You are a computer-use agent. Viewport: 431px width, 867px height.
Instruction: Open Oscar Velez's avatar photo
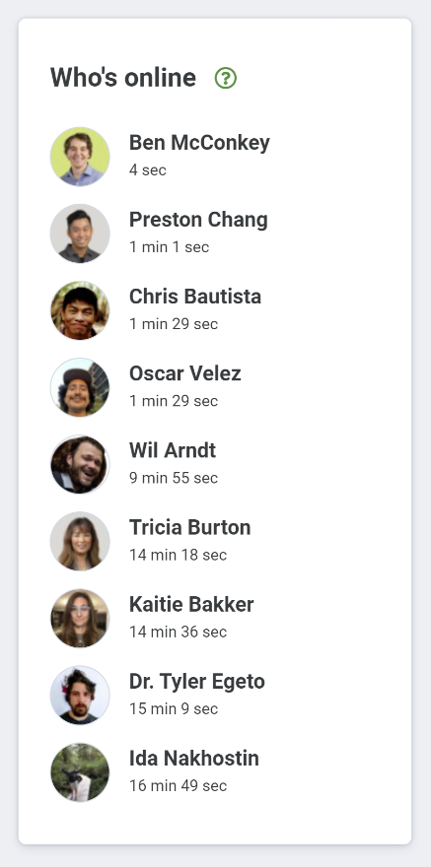click(80, 387)
